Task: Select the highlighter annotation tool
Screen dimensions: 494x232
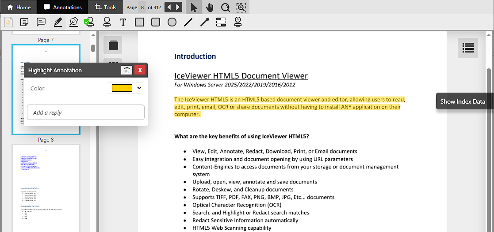Action: 57,22
